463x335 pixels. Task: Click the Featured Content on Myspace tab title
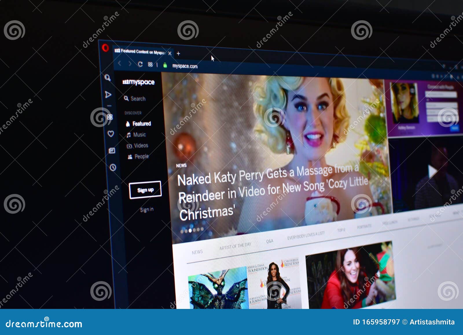tap(143, 52)
